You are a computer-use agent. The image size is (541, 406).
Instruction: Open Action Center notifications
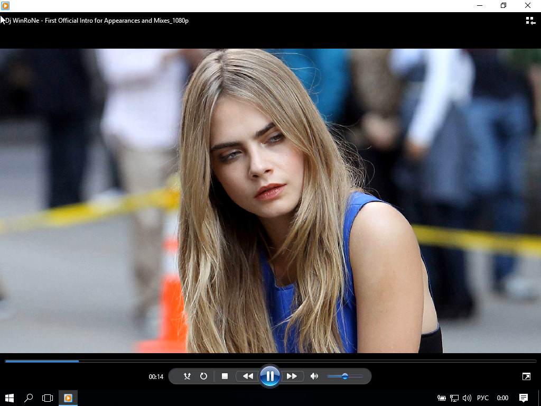[x=524, y=398]
